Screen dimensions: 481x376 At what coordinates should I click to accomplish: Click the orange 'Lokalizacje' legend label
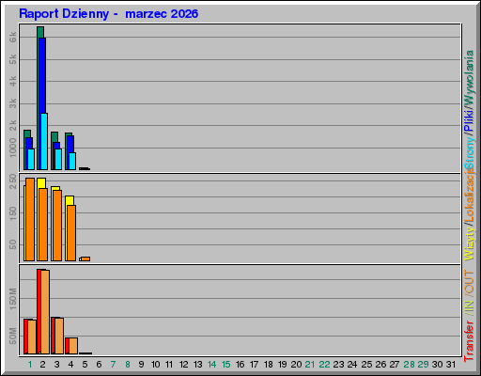coord(469,196)
